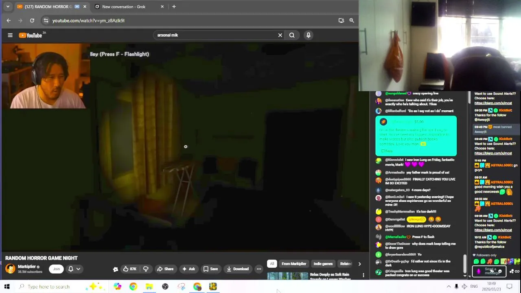
Task: Select the Indie games chip
Action: click(323, 264)
